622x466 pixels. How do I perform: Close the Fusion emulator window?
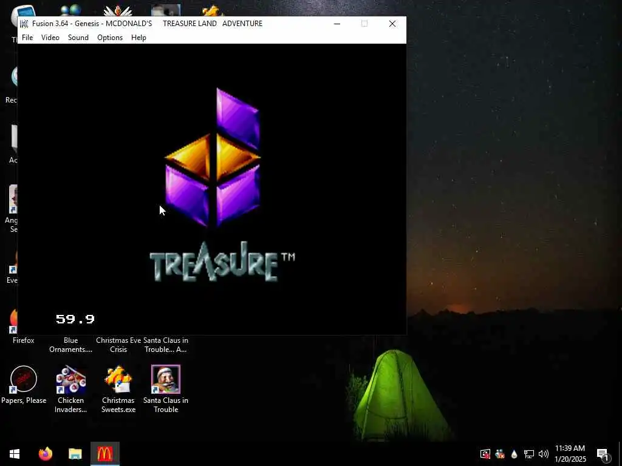pos(392,24)
